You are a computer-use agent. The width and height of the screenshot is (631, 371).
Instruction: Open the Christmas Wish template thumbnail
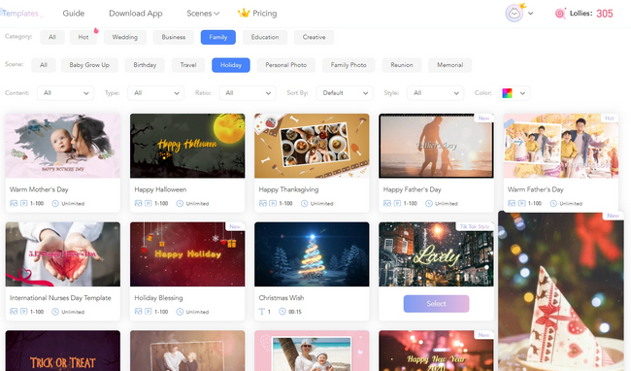tap(312, 254)
